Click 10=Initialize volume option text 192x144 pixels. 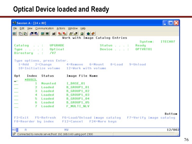[x=39, y=68]
